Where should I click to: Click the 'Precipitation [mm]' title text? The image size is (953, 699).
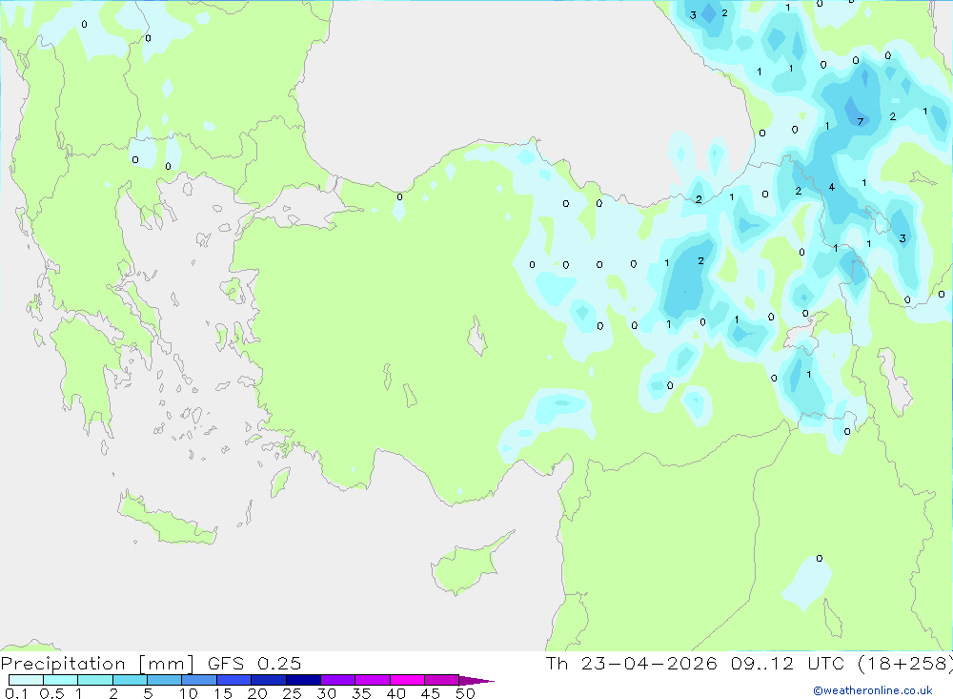97,664
